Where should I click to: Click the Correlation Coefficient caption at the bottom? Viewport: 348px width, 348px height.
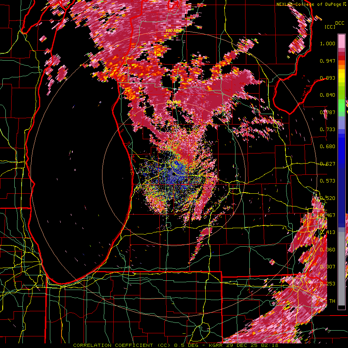pos(176,345)
